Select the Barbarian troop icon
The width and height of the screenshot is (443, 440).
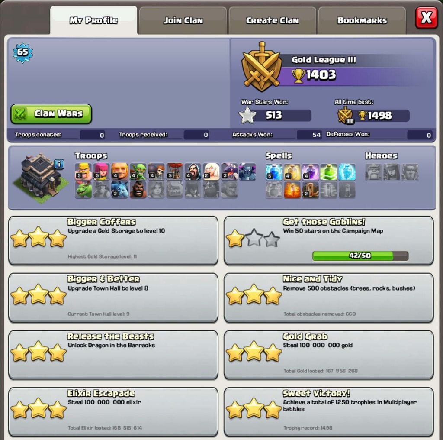point(83,171)
